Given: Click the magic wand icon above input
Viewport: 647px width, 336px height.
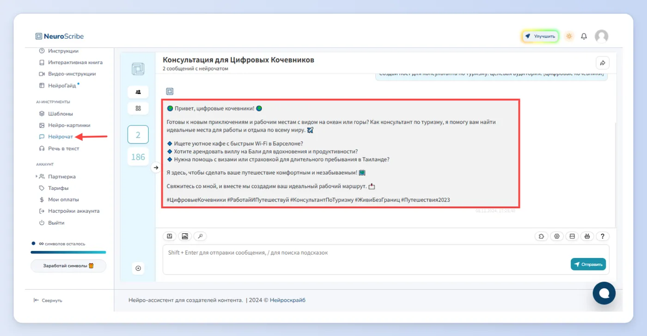Looking at the screenshot, I should [200, 236].
